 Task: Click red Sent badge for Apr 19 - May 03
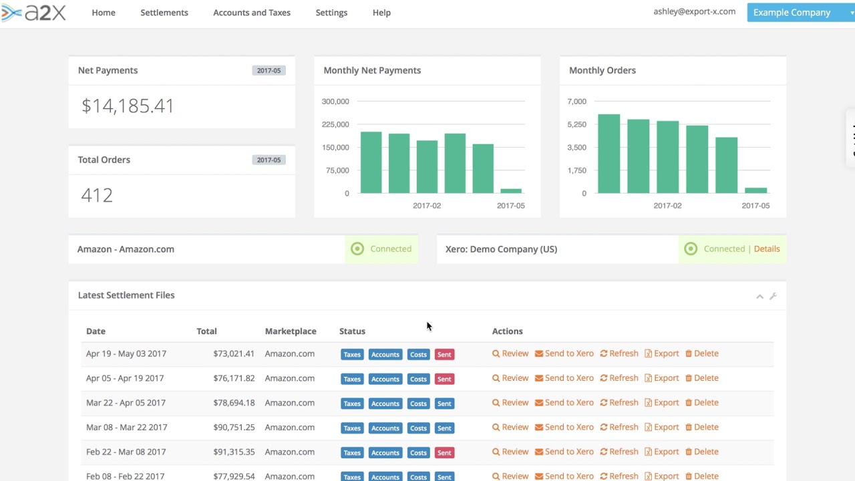coord(444,354)
